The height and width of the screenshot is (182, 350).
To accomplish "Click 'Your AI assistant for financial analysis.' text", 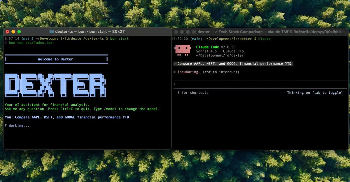I will pyautogui.click(x=47, y=105).
